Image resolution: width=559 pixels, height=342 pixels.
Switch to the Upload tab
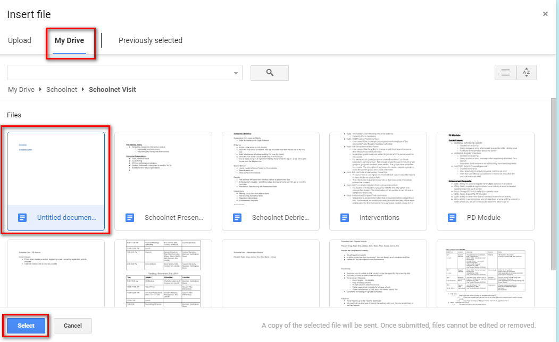tap(19, 40)
